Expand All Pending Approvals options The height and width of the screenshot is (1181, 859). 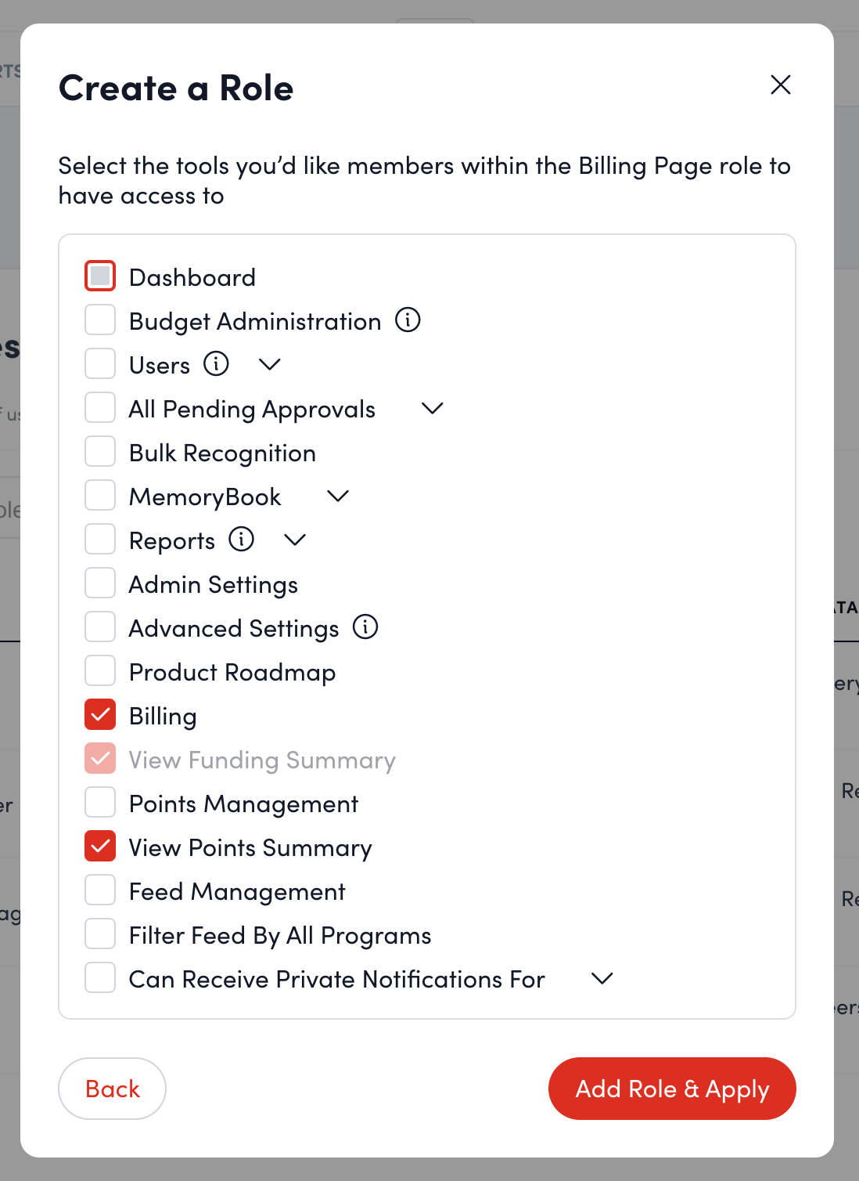click(432, 408)
